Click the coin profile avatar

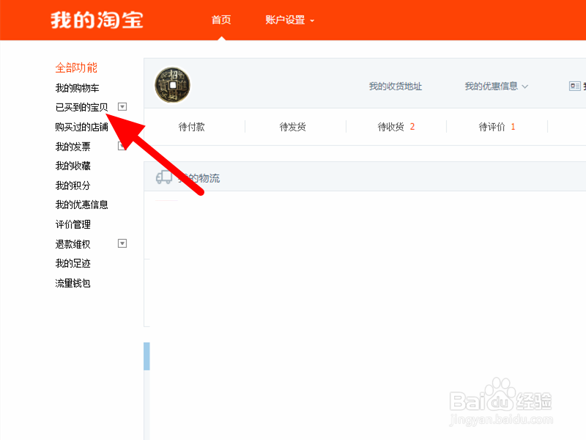(x=172, y=85)
